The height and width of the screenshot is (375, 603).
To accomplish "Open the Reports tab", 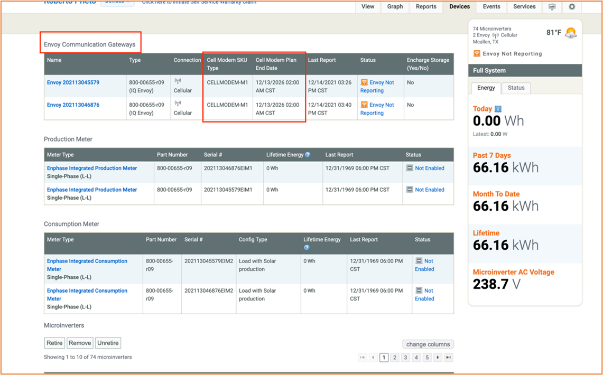I will 426,7.
